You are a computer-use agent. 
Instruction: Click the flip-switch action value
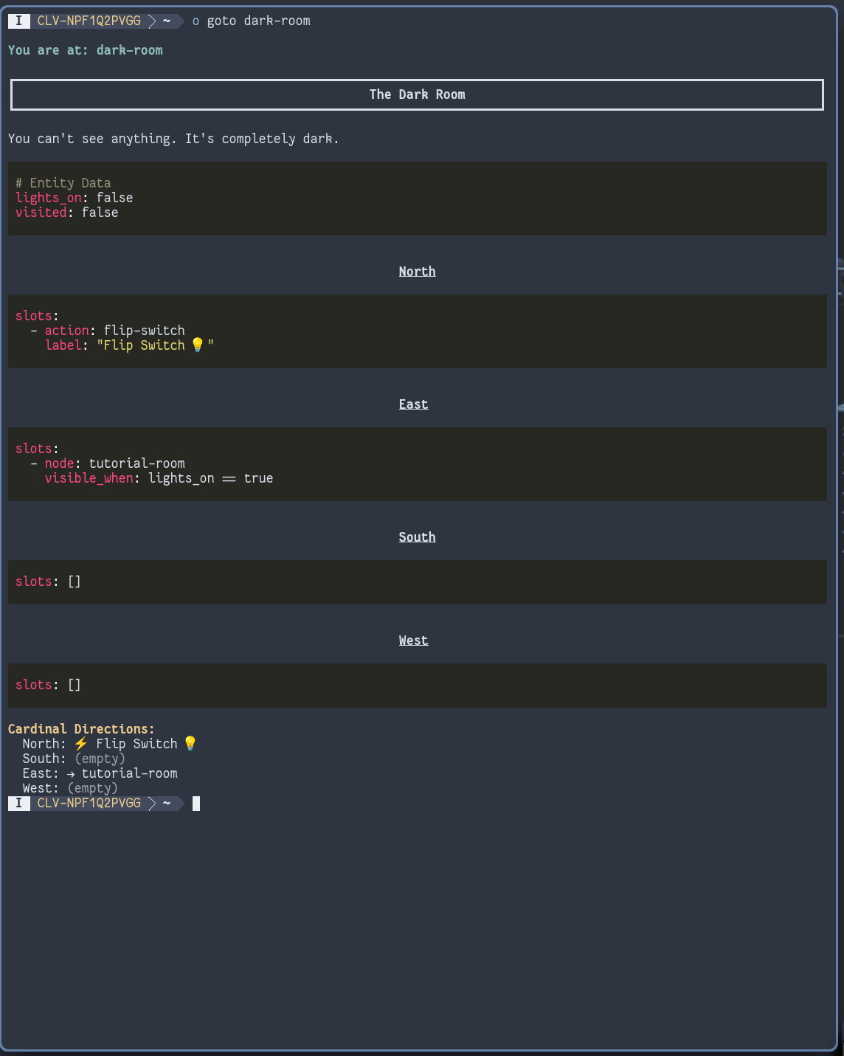tap(144, 331)
